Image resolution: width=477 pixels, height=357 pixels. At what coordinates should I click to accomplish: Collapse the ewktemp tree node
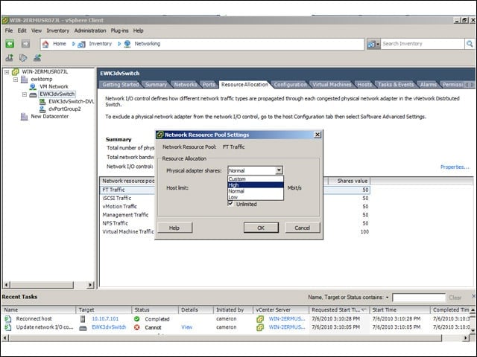[16, 80]
